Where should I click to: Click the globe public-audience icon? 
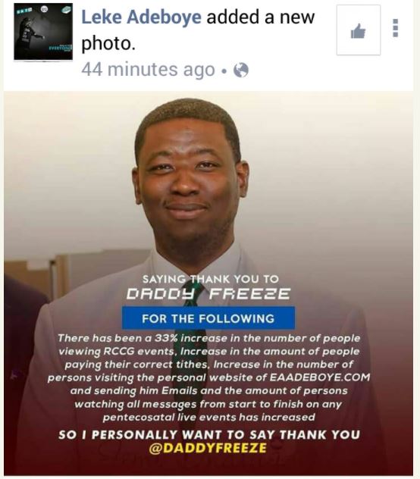coord(241,70)
